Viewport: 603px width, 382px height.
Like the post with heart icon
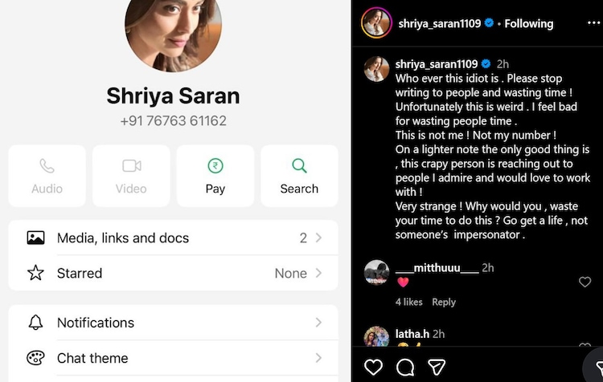tap(373, 367)
